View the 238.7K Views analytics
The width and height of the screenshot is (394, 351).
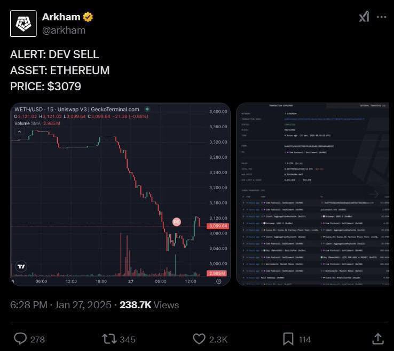pos(149,305)
